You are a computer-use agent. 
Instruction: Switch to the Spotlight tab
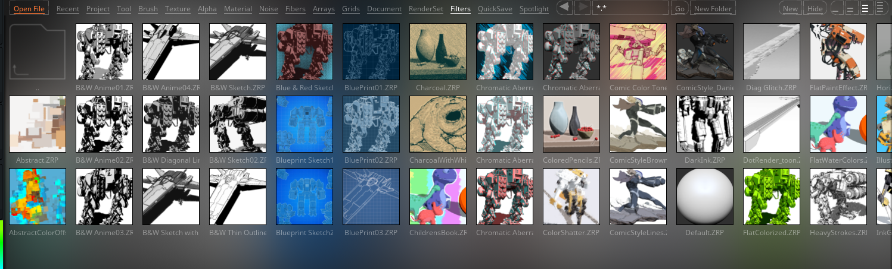click(x=534, y=9)
